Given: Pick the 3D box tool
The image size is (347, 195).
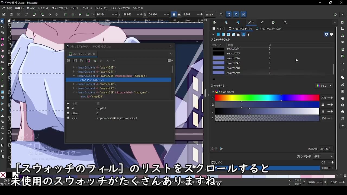Looking at the screenshot, I should point(2,57).
